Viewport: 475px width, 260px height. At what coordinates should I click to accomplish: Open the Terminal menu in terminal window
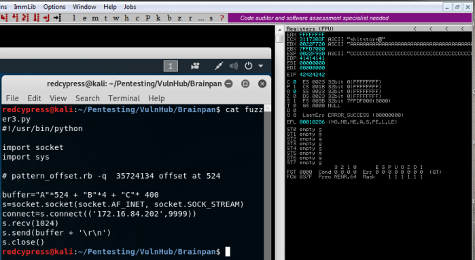[x=124, y=98]
